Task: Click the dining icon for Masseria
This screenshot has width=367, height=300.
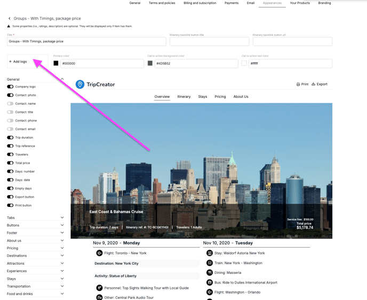Action: pyautogui.click(x=210, y=273)
